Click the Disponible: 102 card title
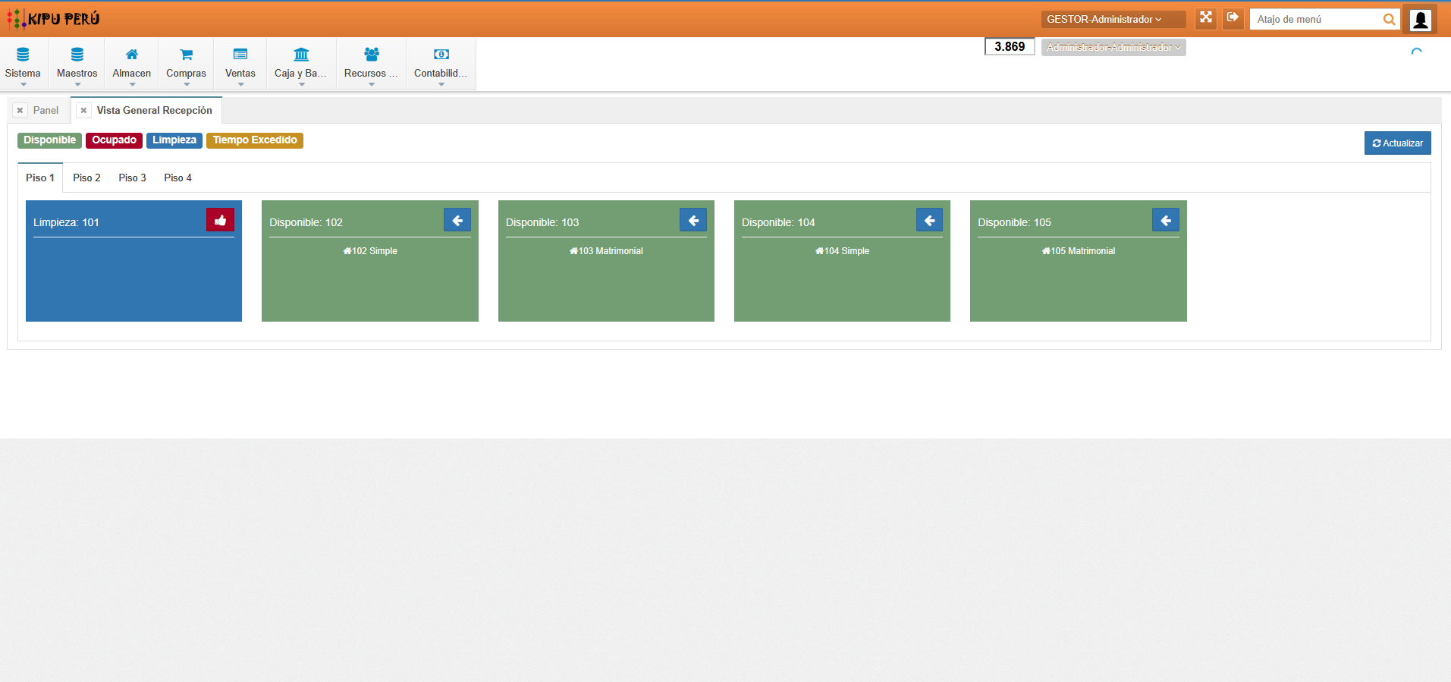The width and height of the screenshot is (1451, 682). coord(306,222)
